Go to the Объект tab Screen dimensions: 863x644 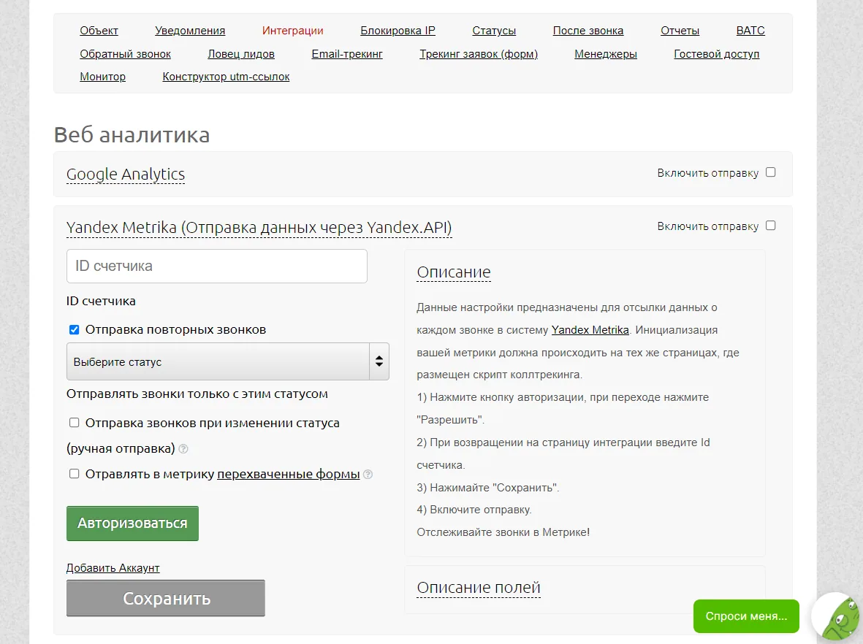tap(99, 31)
